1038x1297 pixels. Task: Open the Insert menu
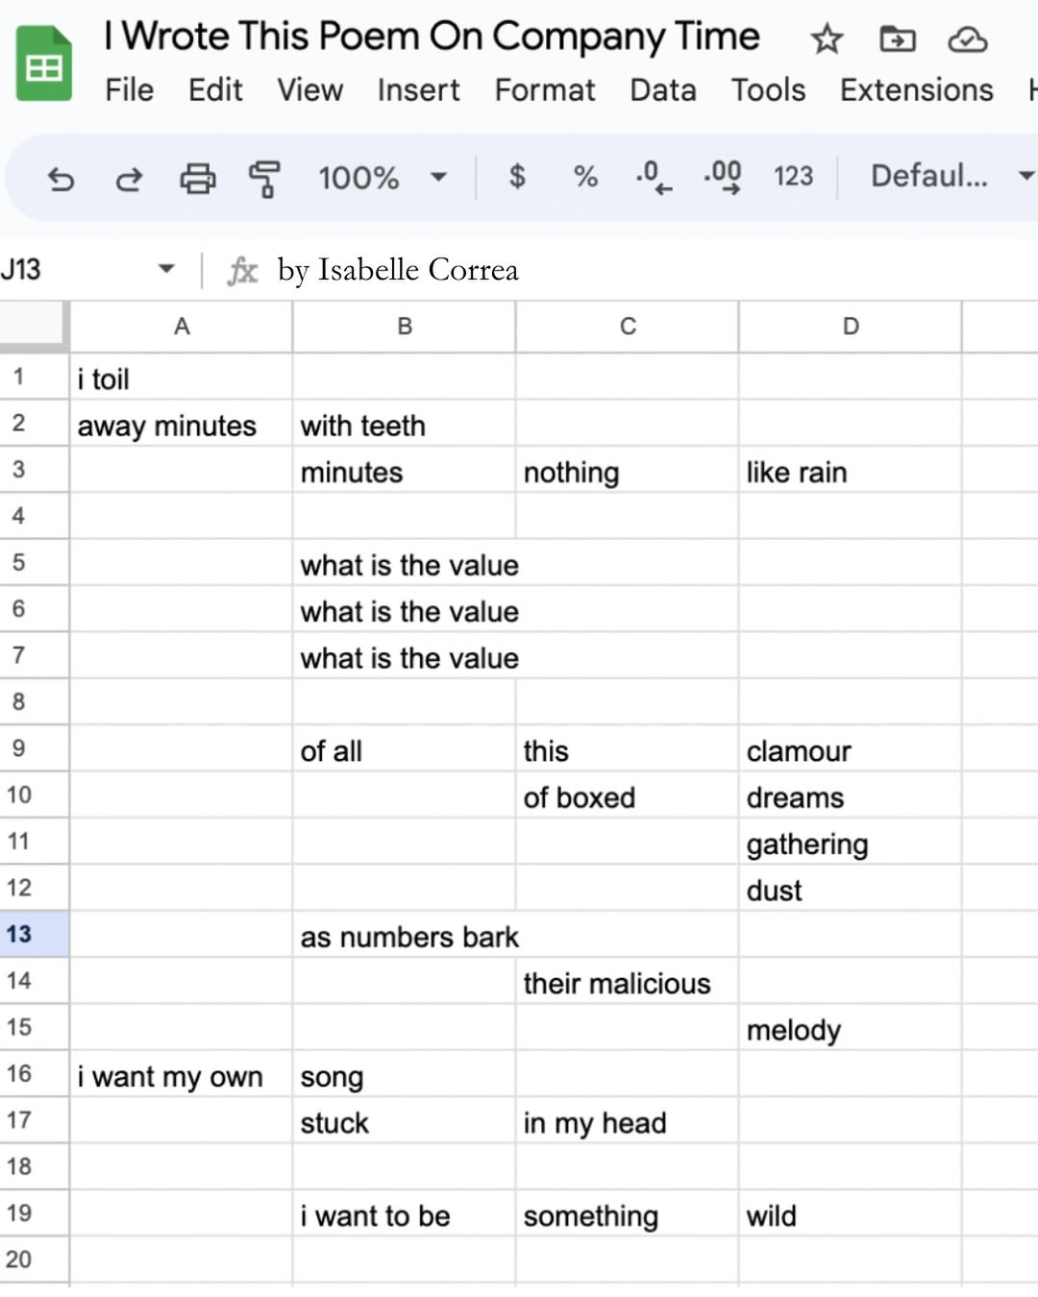pyautogui.click(x=418, y=90)
